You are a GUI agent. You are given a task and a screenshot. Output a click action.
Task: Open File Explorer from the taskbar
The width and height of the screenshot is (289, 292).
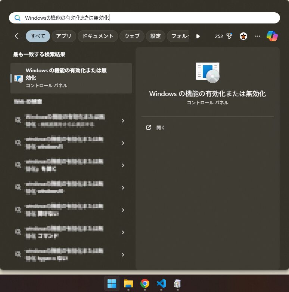(128, 283)
